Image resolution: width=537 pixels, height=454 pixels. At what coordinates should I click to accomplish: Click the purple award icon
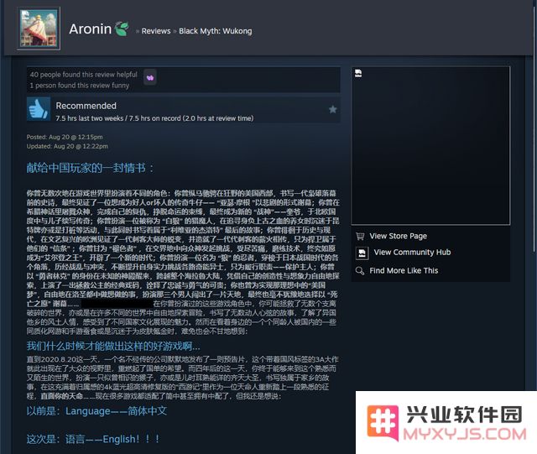[150, 77]
